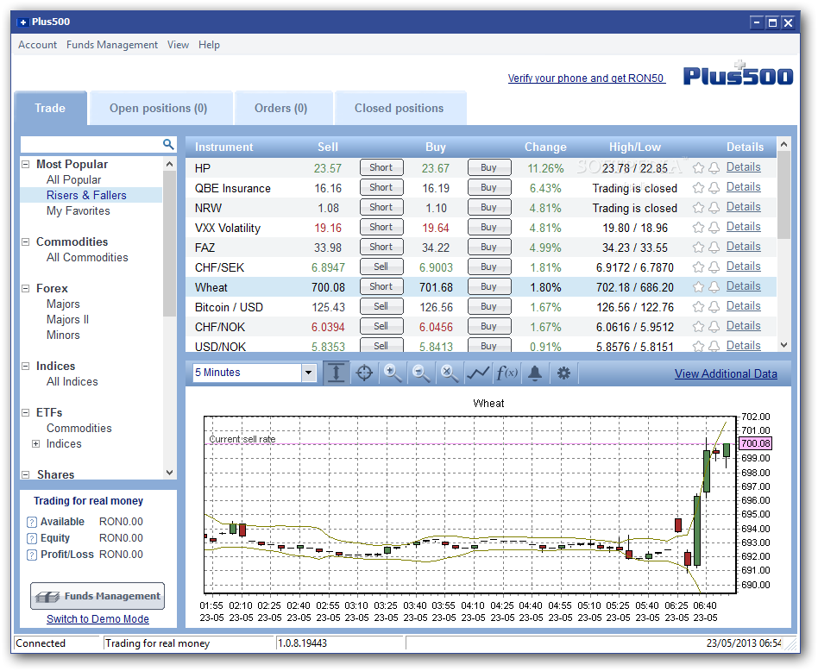Collapse the Forex category
The width and height of the screenshot is (818, 671).
coord(25,288)
